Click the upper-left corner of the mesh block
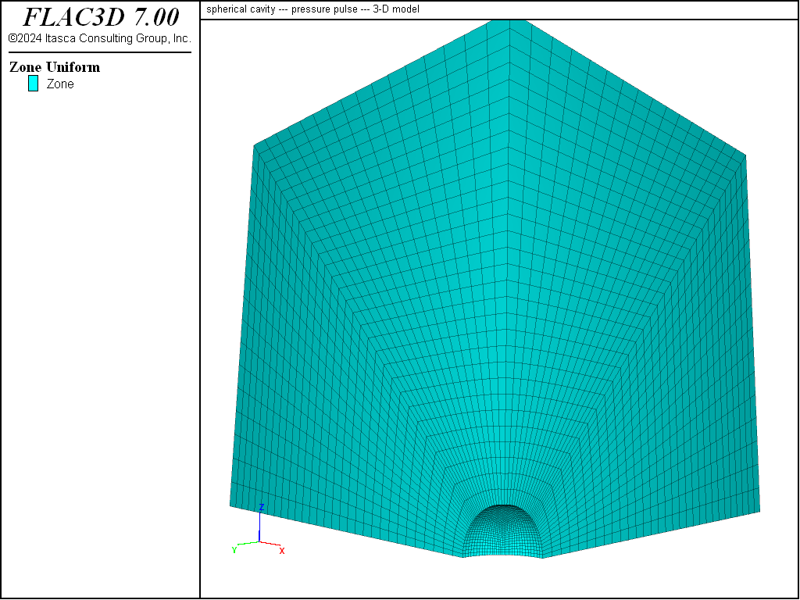This screenshot has width=800, height=600. tap(254, 146)
